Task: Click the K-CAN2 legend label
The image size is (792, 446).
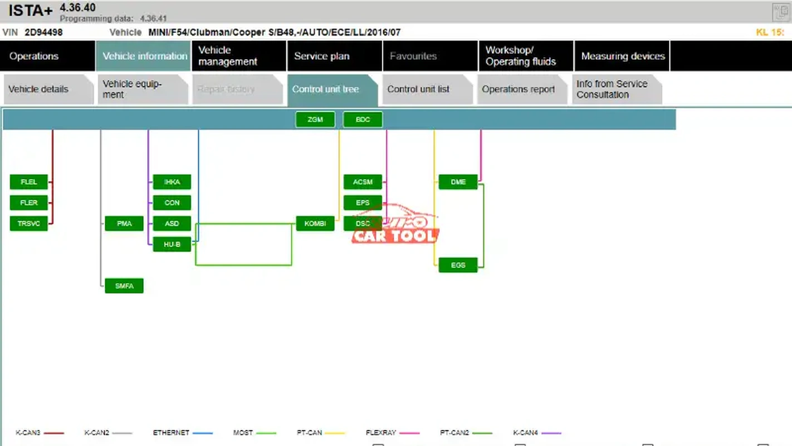Action: click(x=96, y=433)
